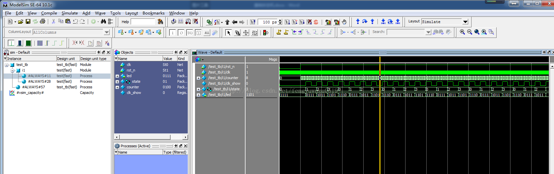Click the Insert Cursor icon with plus
This screenshot has width=554, height=174.
coord(279,32)
